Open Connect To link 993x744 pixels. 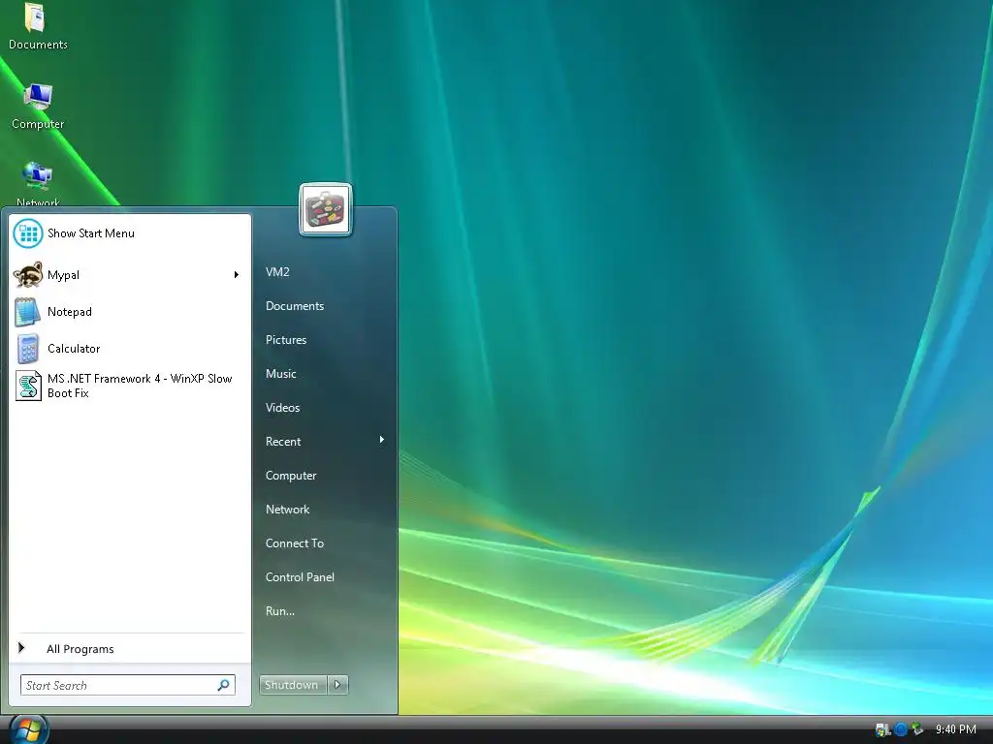pyautogui.click(x=295, y=543)
